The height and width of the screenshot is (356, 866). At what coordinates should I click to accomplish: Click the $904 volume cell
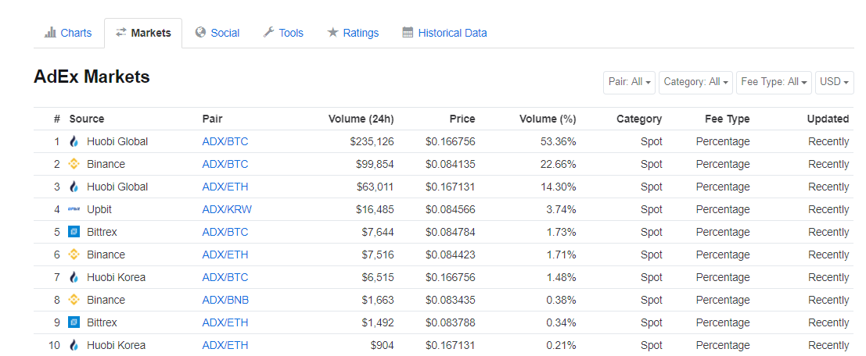pos(383,346)
